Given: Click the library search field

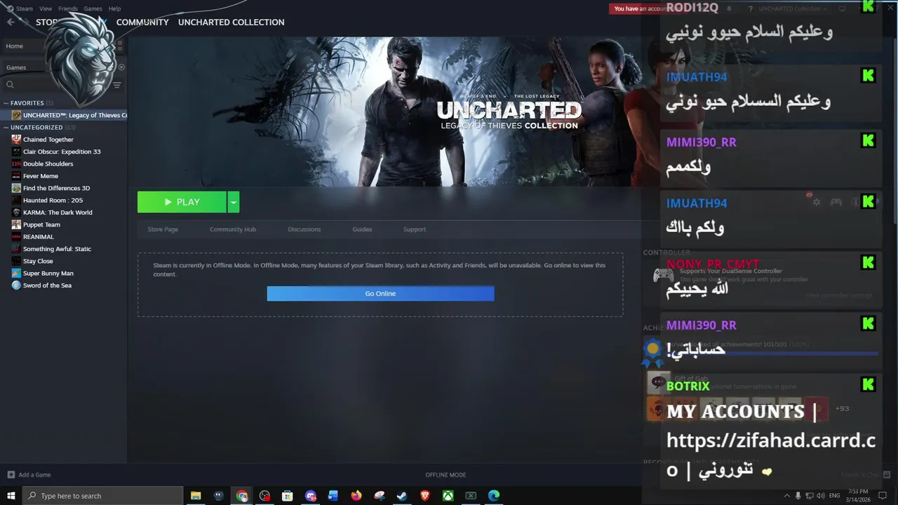Looking at the screenshot, I should (x=56, y=85).
